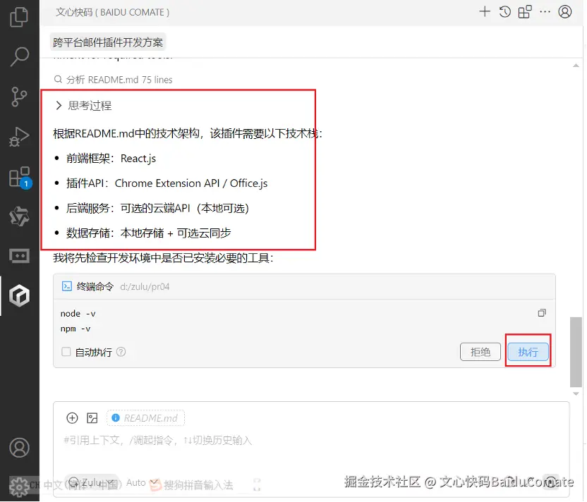Start a new chat with the plus icon
The image size is (587, 502).
[x=485, y=11]
